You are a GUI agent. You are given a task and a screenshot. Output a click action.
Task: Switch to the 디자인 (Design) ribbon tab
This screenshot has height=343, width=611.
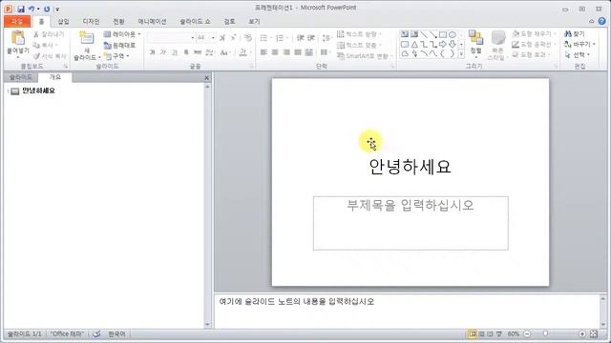[92, 21]
